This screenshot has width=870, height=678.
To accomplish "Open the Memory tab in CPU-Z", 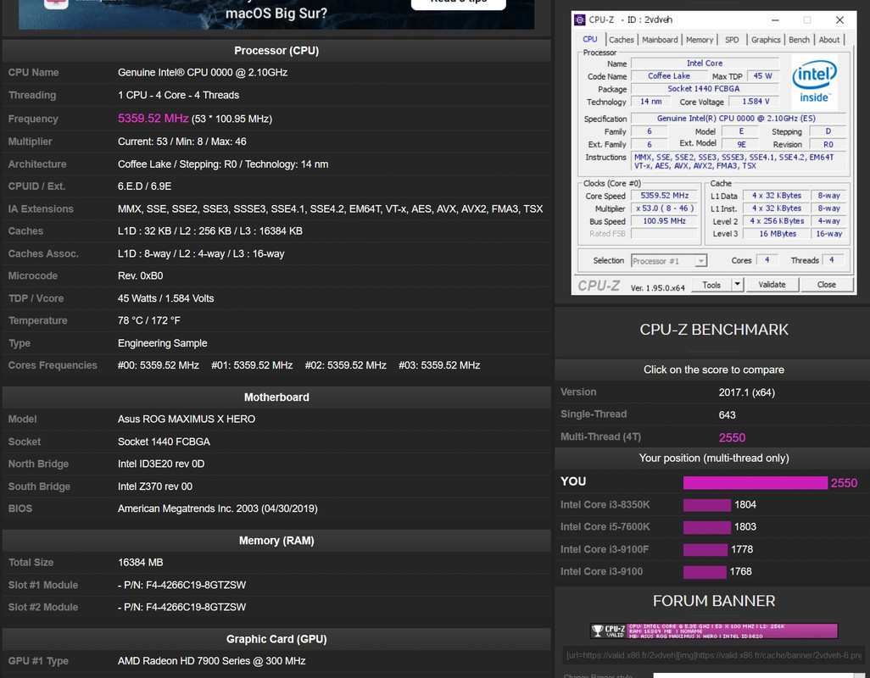I will coord(699,40).
